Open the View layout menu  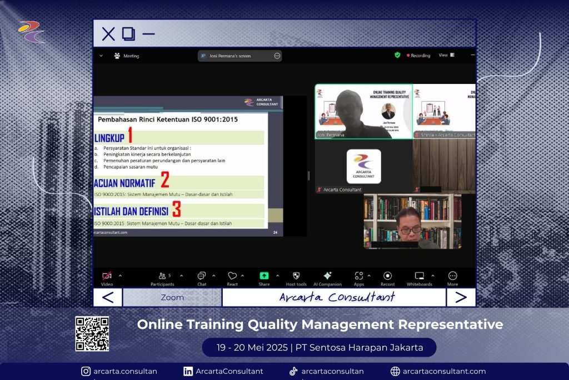click(x=446, y=55)
